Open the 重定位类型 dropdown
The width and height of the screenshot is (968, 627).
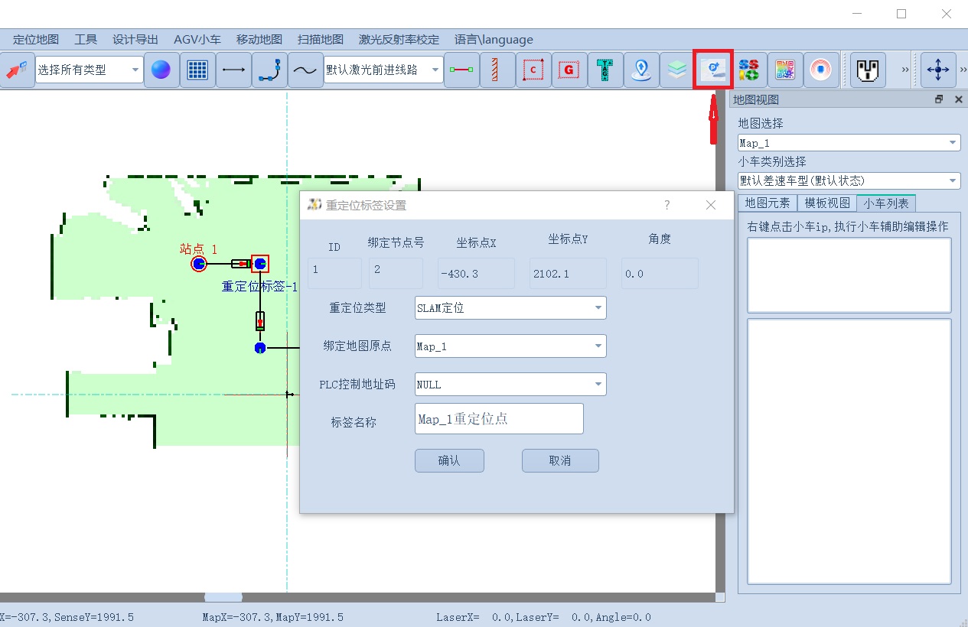coord(510,307)
